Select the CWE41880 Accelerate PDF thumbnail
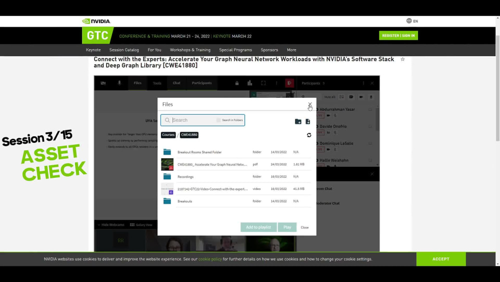 (167, 164)
